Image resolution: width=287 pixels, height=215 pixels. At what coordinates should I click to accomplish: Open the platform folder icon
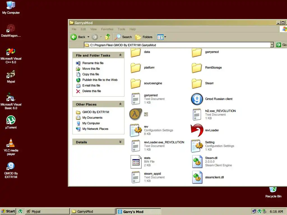(136, 68)
